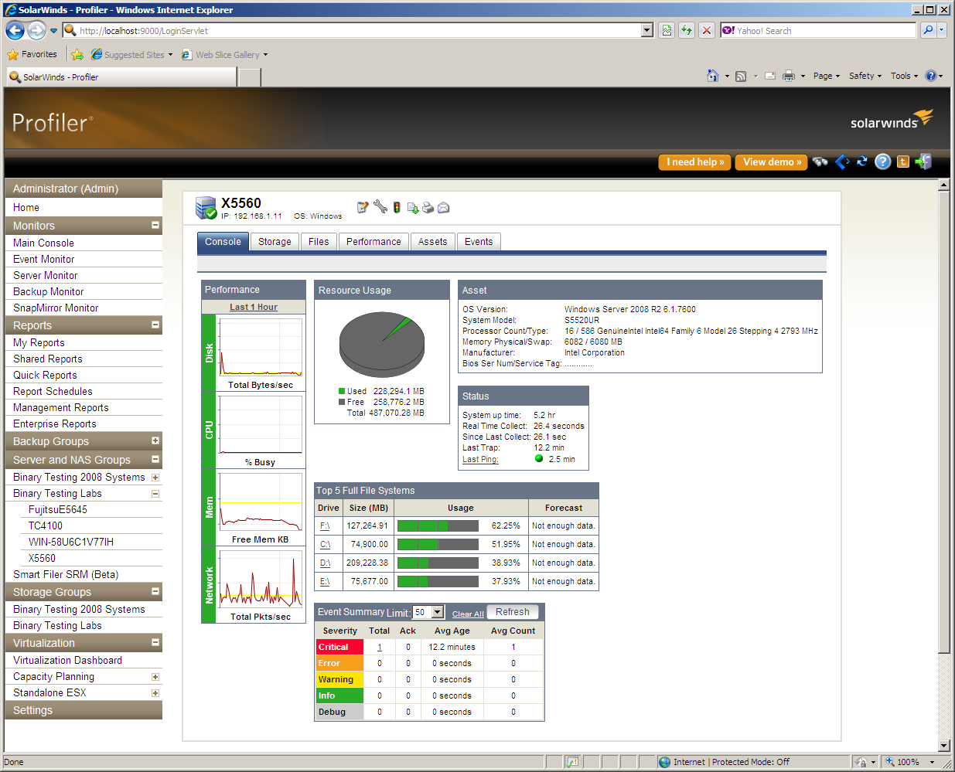Click the Favorites star icon

click(12, 55)
